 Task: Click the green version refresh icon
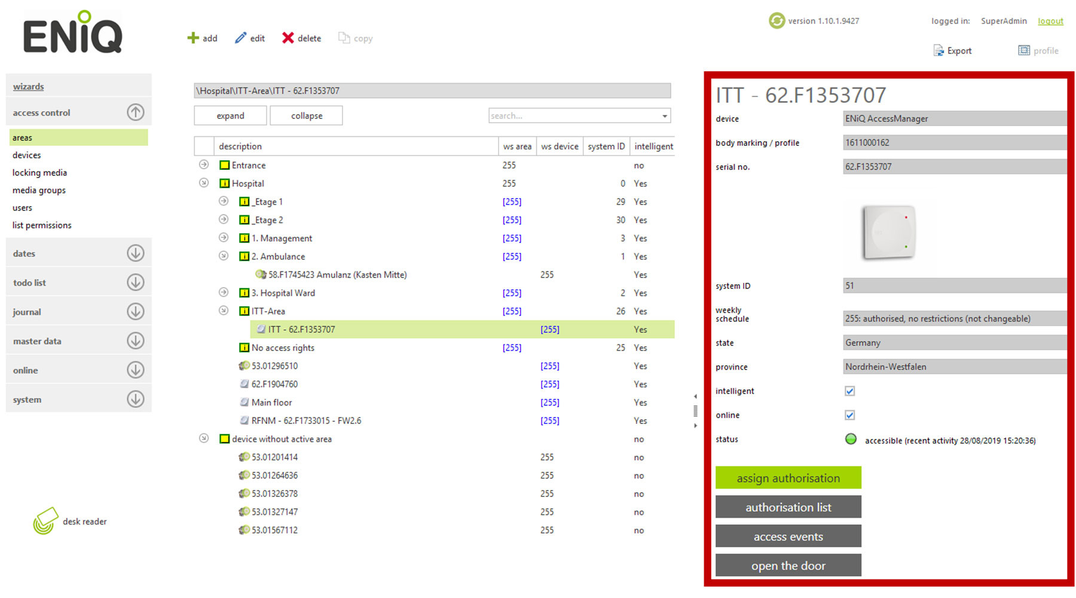(777, 21)
